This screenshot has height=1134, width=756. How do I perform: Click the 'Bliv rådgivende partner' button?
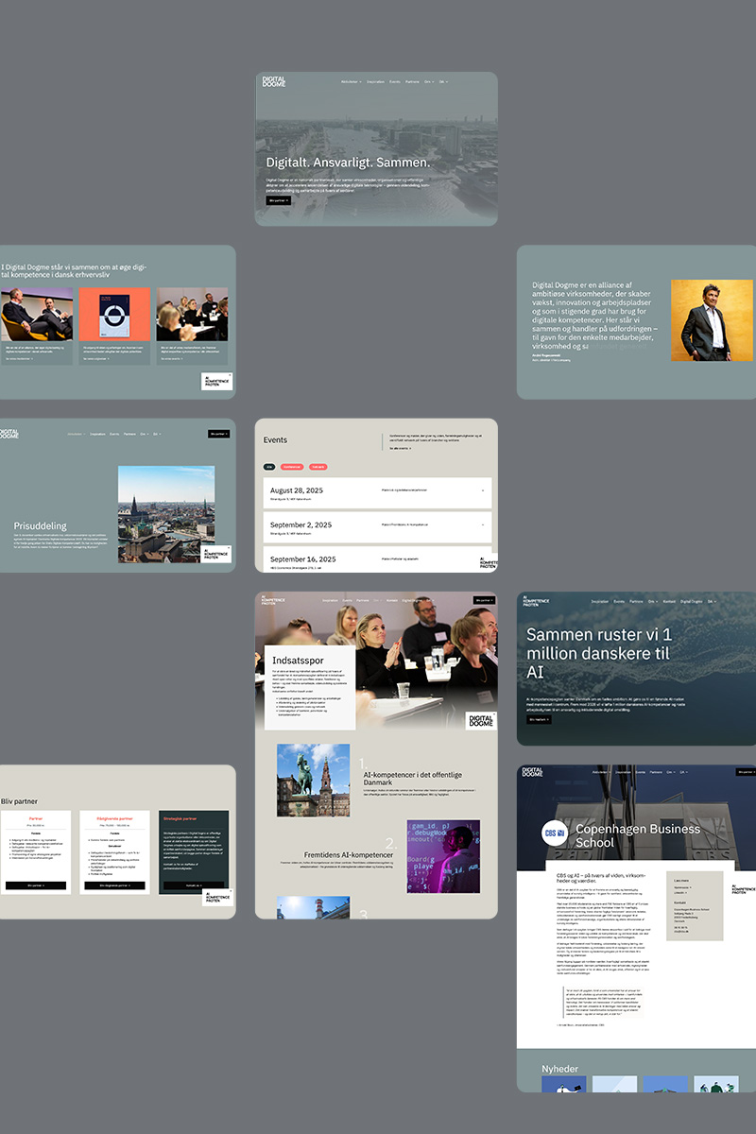[x=112, y=885]
